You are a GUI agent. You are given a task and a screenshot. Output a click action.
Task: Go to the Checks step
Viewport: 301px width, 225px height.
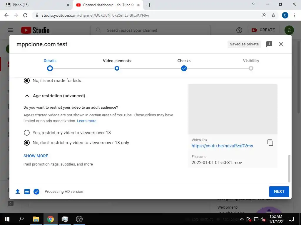[x=184, y=61]
